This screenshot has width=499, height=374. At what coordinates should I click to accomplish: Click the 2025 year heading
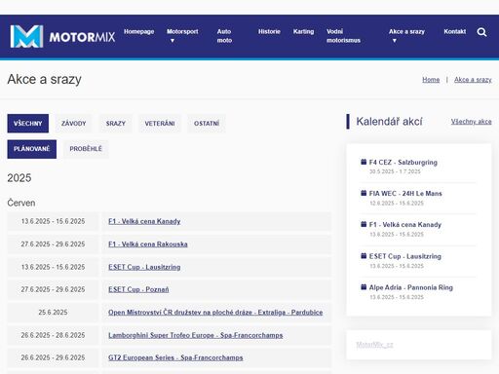(x=19, y=178)
